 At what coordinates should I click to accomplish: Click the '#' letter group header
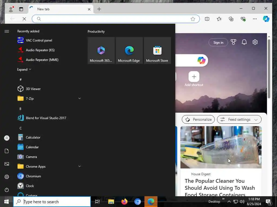(21, 80)
